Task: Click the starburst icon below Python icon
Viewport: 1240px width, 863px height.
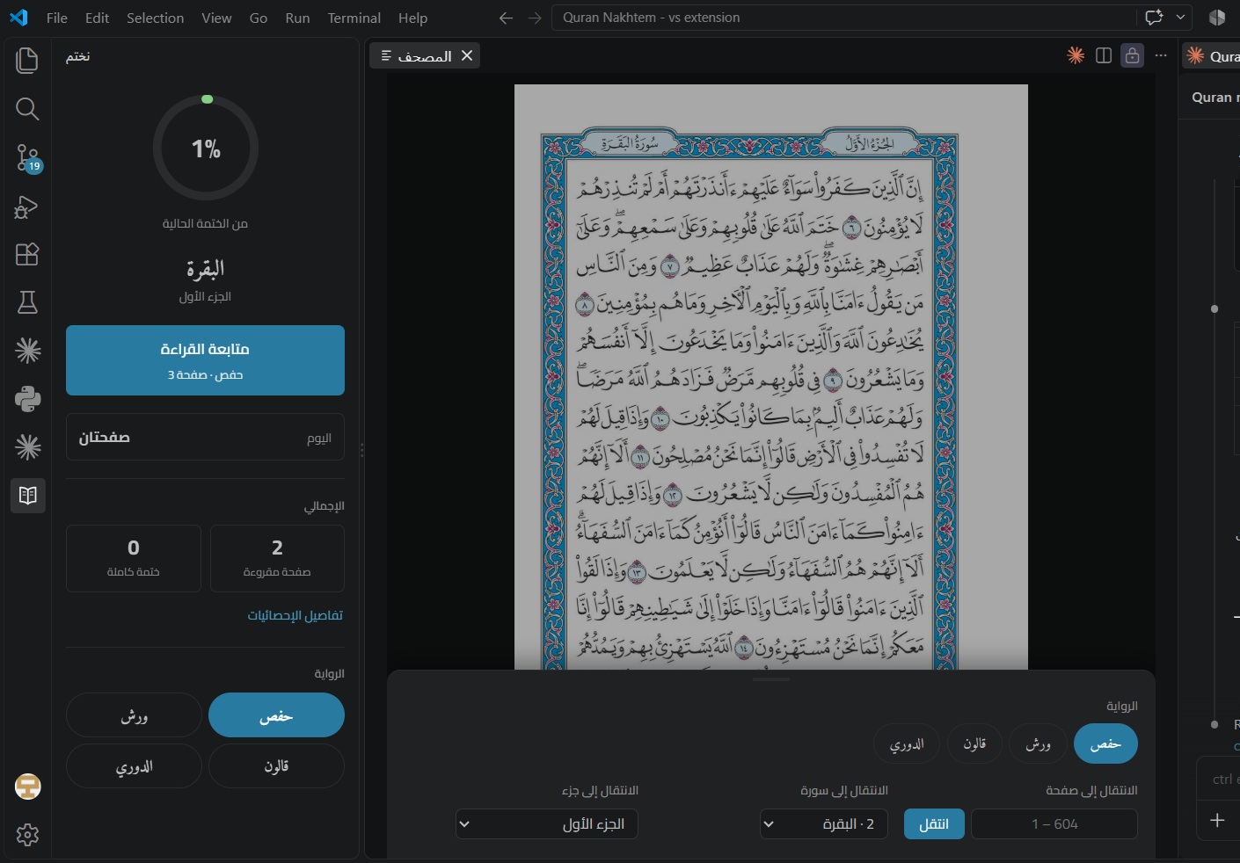Action: [27, 447]
